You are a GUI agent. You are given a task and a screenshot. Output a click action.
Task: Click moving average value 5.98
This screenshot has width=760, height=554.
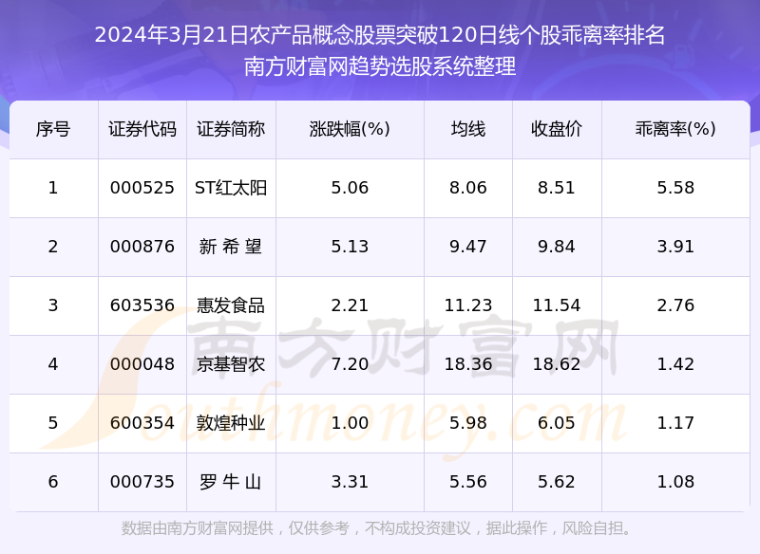pos(467,423)
